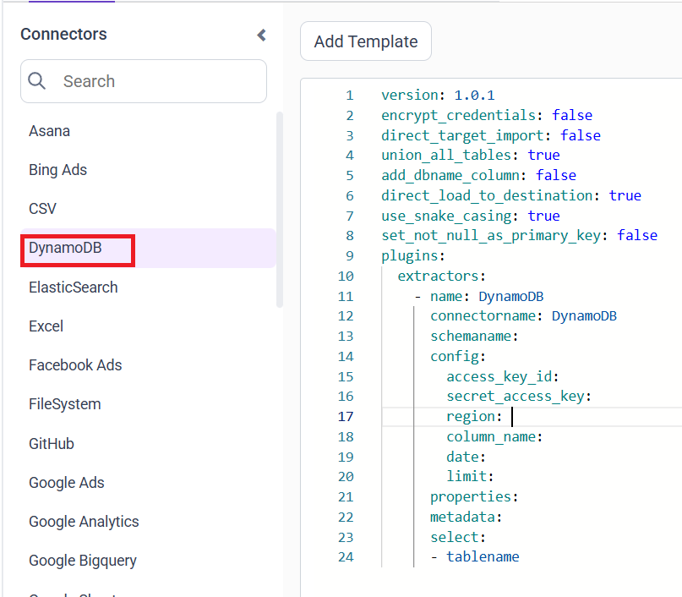This screenshot has height=597, width=682.
Task: Click line number 10 in the editor
Action: [x=346, y=276]
